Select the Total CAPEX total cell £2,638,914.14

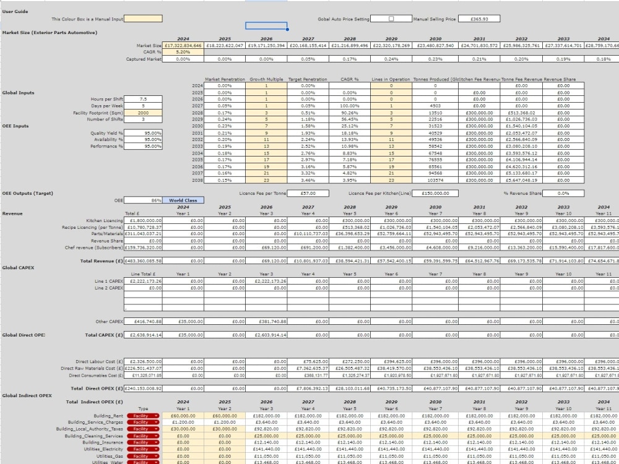tap(143, 335)
